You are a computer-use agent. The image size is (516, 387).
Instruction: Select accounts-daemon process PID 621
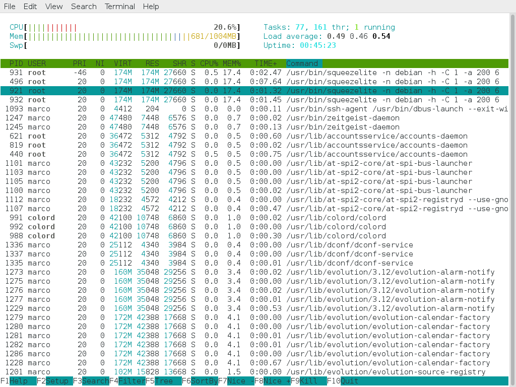point(254,136)
